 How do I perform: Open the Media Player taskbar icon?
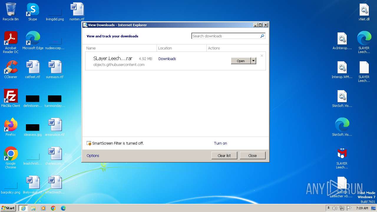tap(43, 208)
